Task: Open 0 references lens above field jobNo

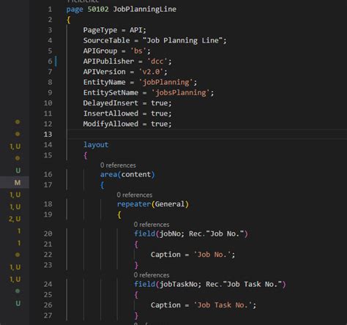Action: tap(152, 224)
